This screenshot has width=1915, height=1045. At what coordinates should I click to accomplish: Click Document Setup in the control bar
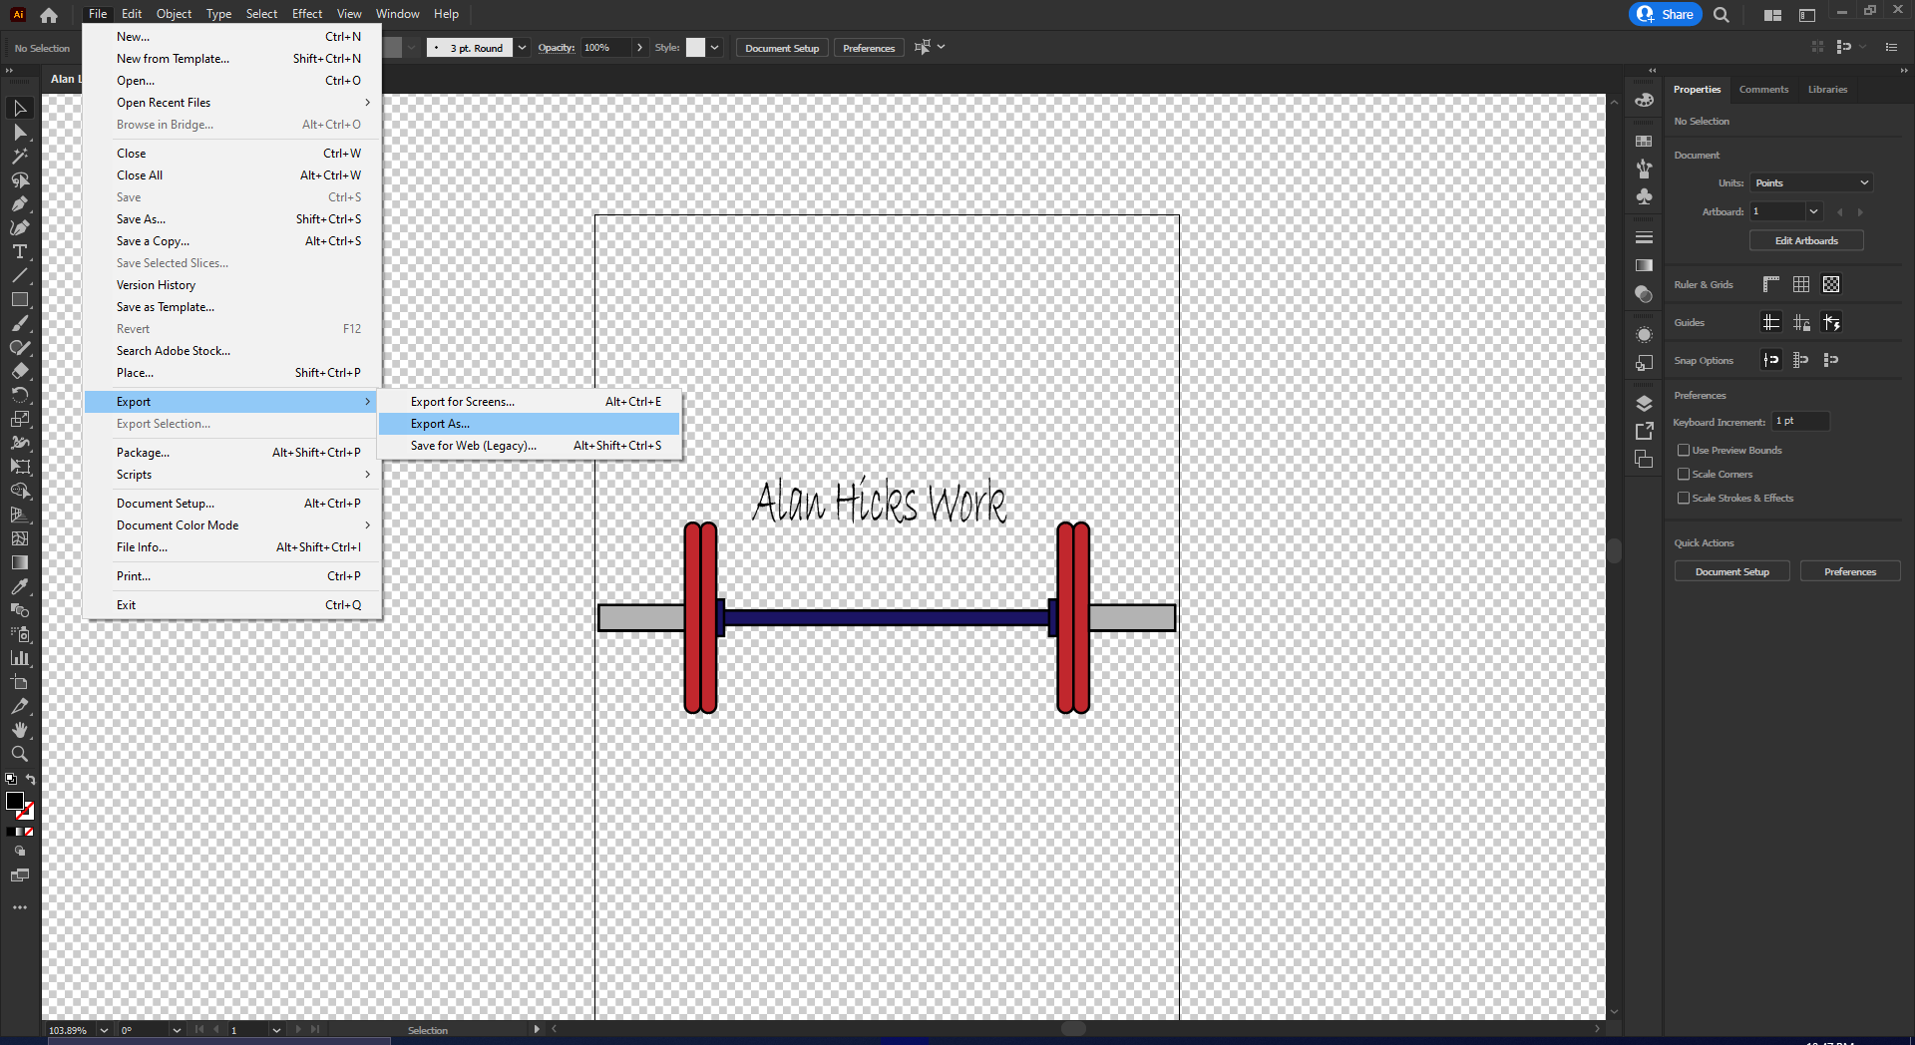782,48
